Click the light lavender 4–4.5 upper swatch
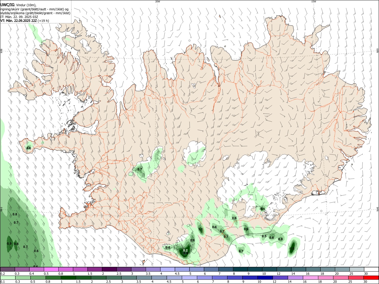 [x=167, y=269]
